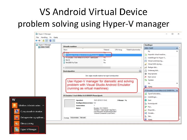Click Indstillinger action for VS Emulator

(x=152, y=97)
